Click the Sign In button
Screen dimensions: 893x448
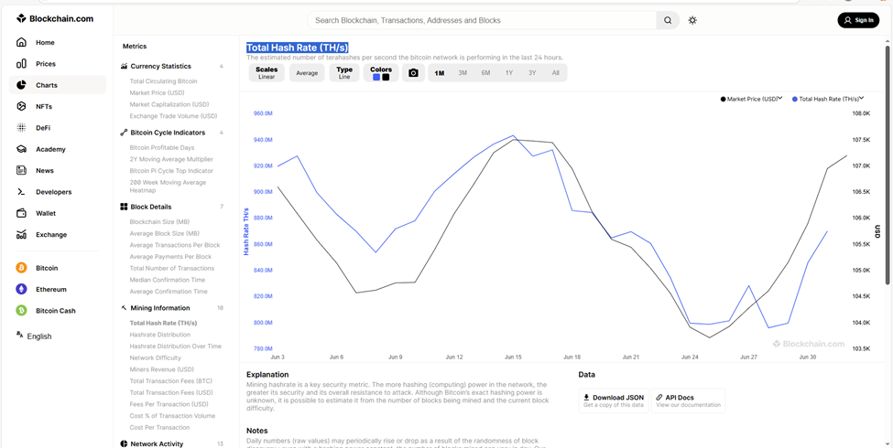coord(858,20)
